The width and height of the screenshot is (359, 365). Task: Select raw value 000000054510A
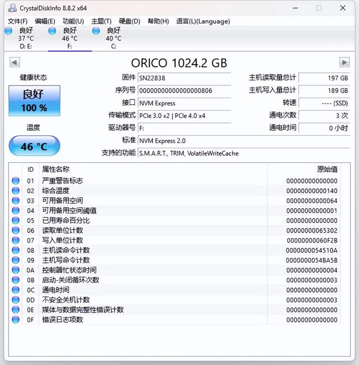311,250
